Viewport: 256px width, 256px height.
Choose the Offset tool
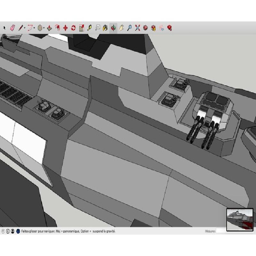[x=58, y=28]
